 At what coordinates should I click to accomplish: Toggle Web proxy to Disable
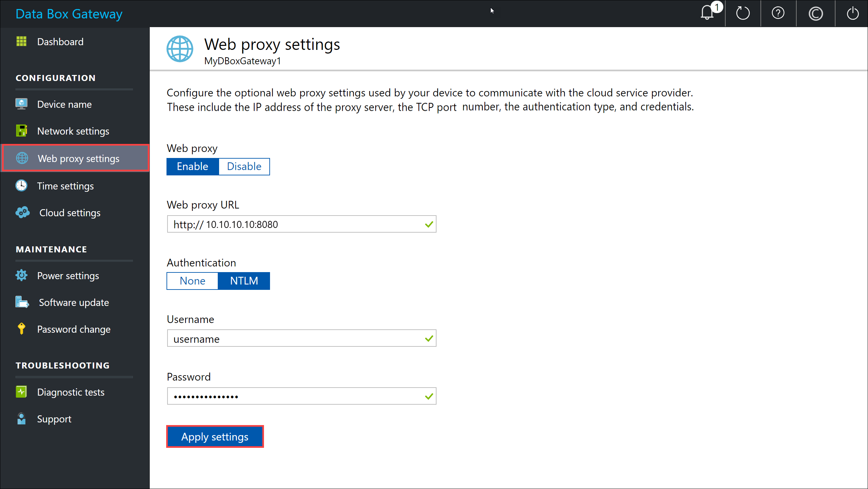point(244,166)
